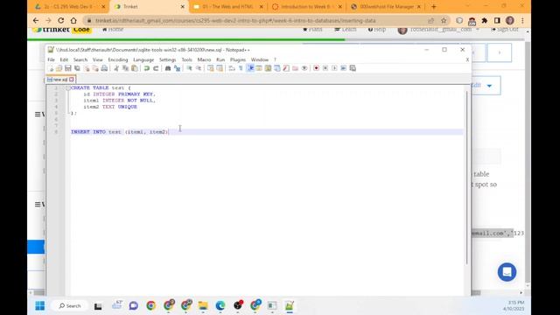Image resolution: width=560 pixels, height=315 pixels.
Task: Open the File menu in Notepad++
Action: coord(51,59)
